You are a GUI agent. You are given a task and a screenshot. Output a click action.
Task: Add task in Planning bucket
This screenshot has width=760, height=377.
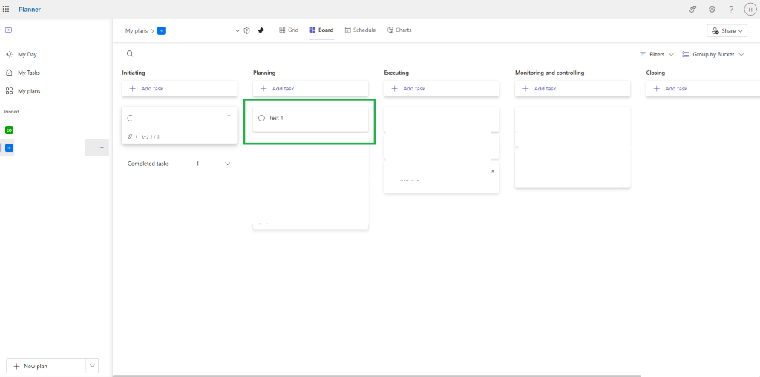310,89
